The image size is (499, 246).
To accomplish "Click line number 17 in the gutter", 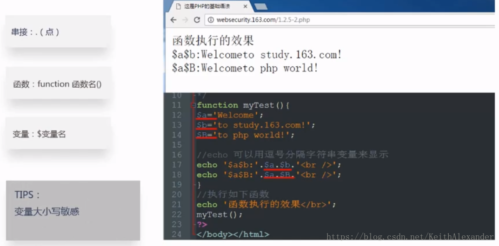I will (x=176, y=165).
